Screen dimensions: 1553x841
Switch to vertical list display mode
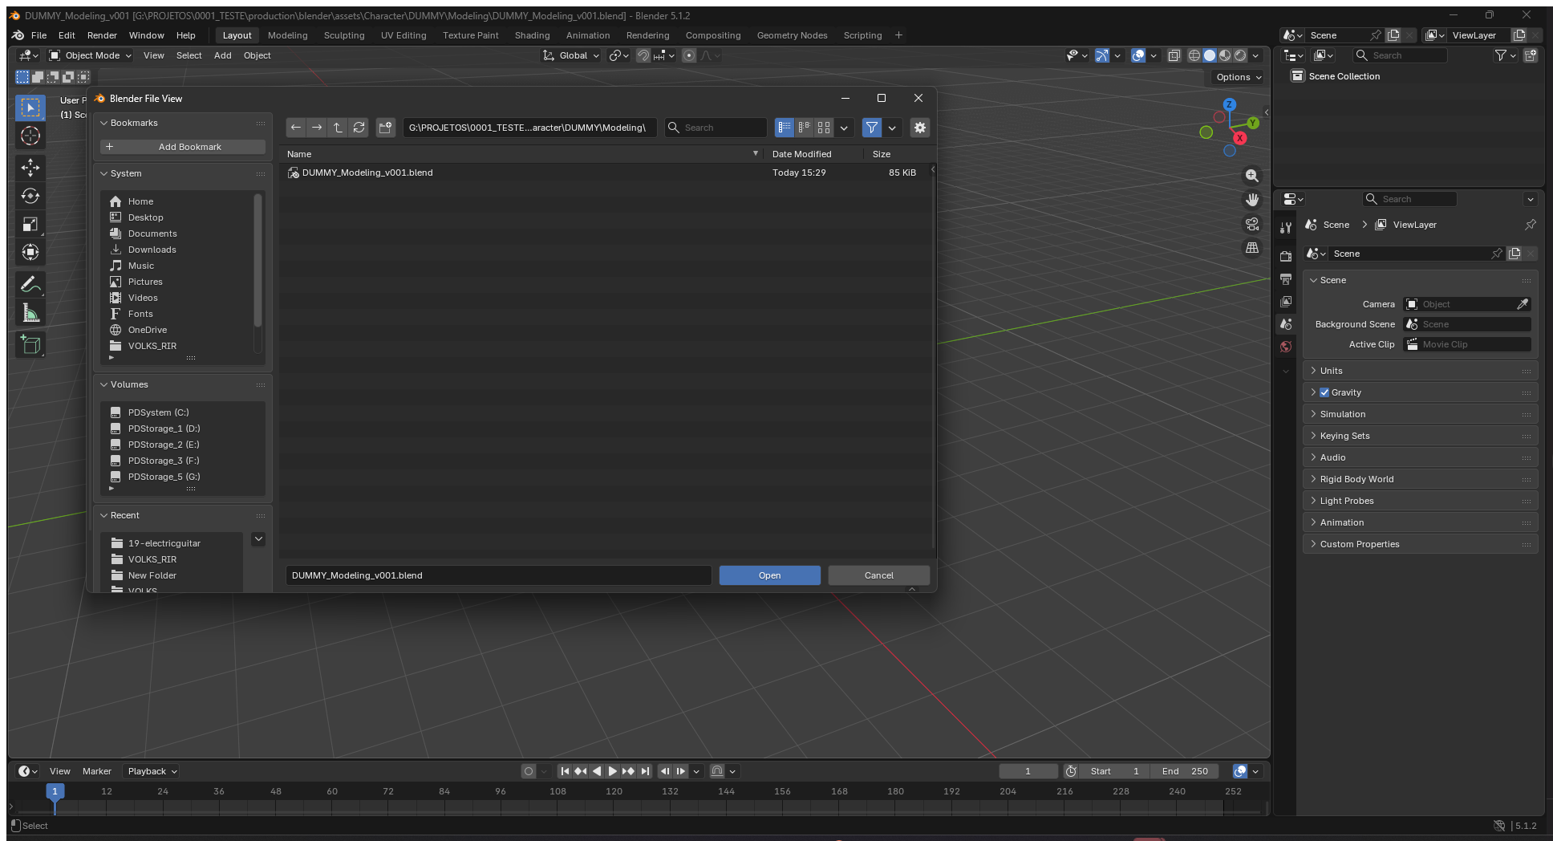(785, 128)
